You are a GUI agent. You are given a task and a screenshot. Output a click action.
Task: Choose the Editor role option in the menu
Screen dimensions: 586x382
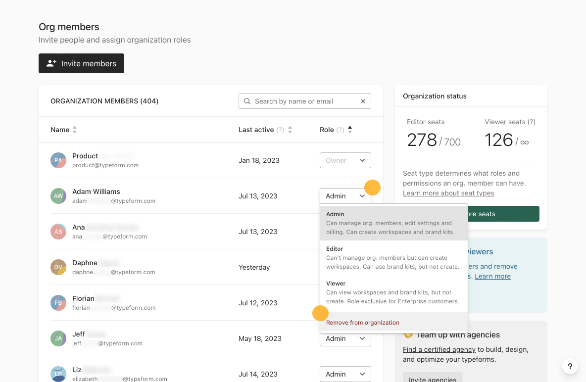click(394, 258)
